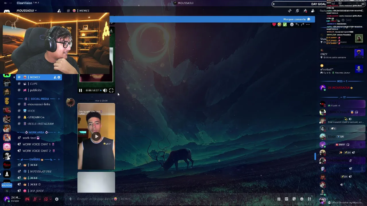367x206 pixels.
Task: Reply to the message using arrow icon
Action: [x=297, y=25]
